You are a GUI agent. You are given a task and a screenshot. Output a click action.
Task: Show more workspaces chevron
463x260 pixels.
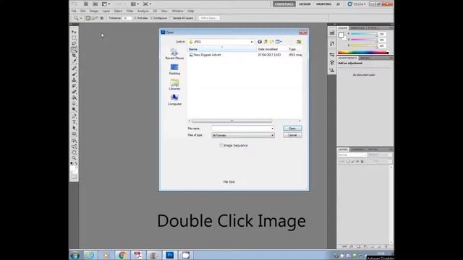pos(338,4)
